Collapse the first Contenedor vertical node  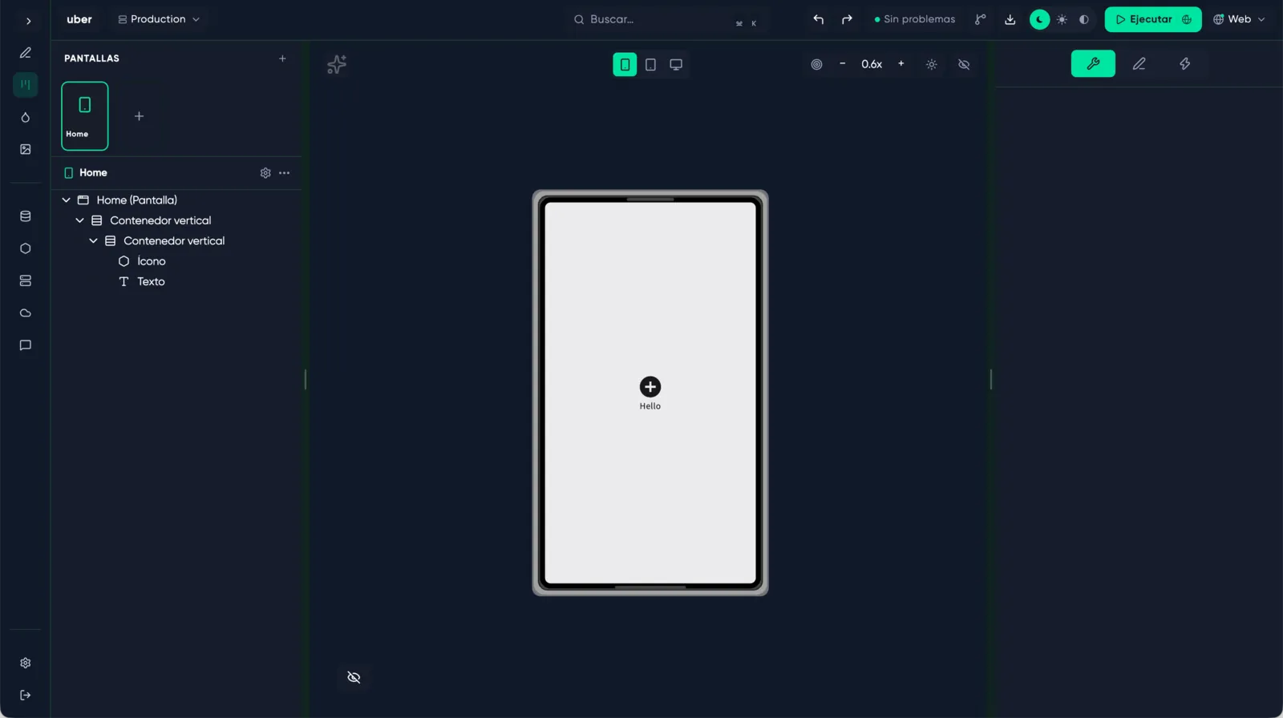pyautogui.click(x=80, y=220)
